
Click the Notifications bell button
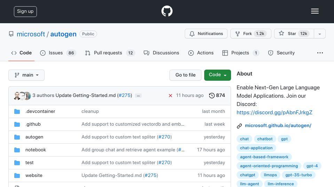[x=206, y=34]
